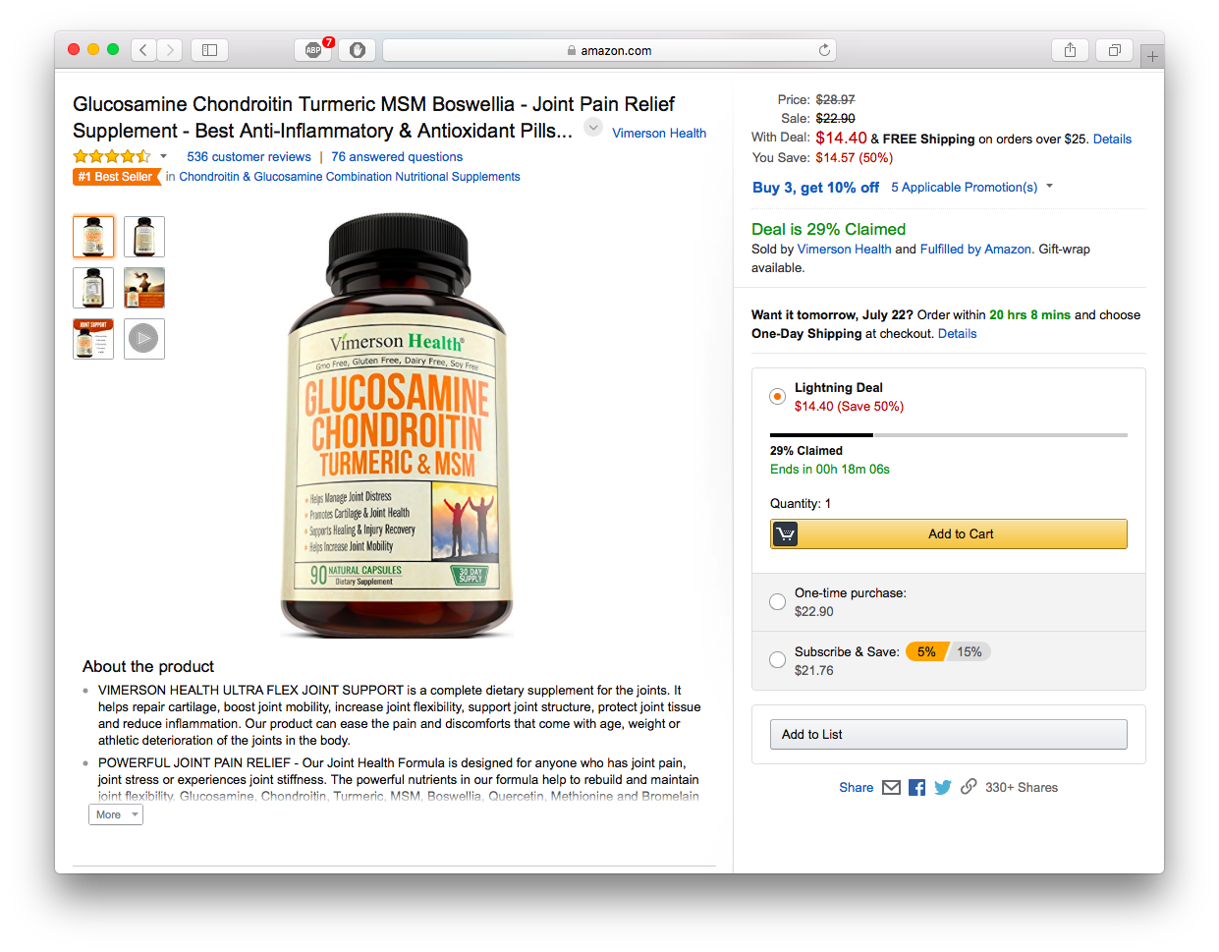Select the One-time purchase radio option
This screenshot has height=952, width=1219.
click(x=777, y=601)
